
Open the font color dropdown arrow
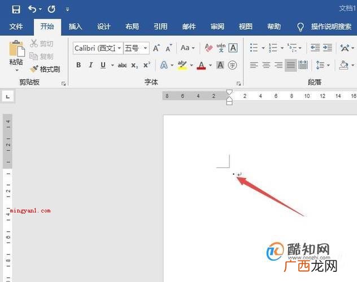[210, 66]
